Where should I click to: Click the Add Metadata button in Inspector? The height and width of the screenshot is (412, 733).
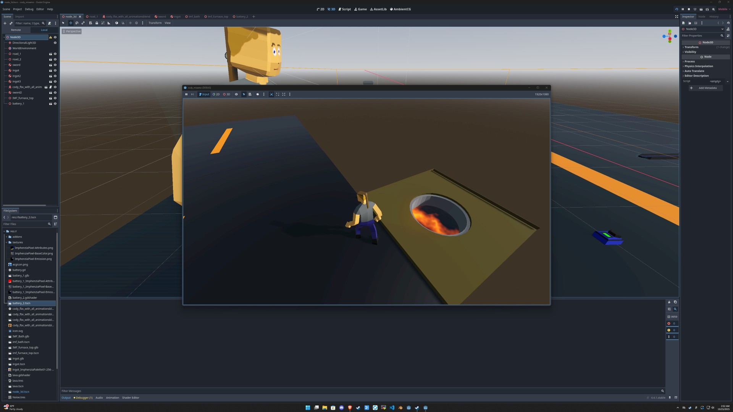coord(706,88)
